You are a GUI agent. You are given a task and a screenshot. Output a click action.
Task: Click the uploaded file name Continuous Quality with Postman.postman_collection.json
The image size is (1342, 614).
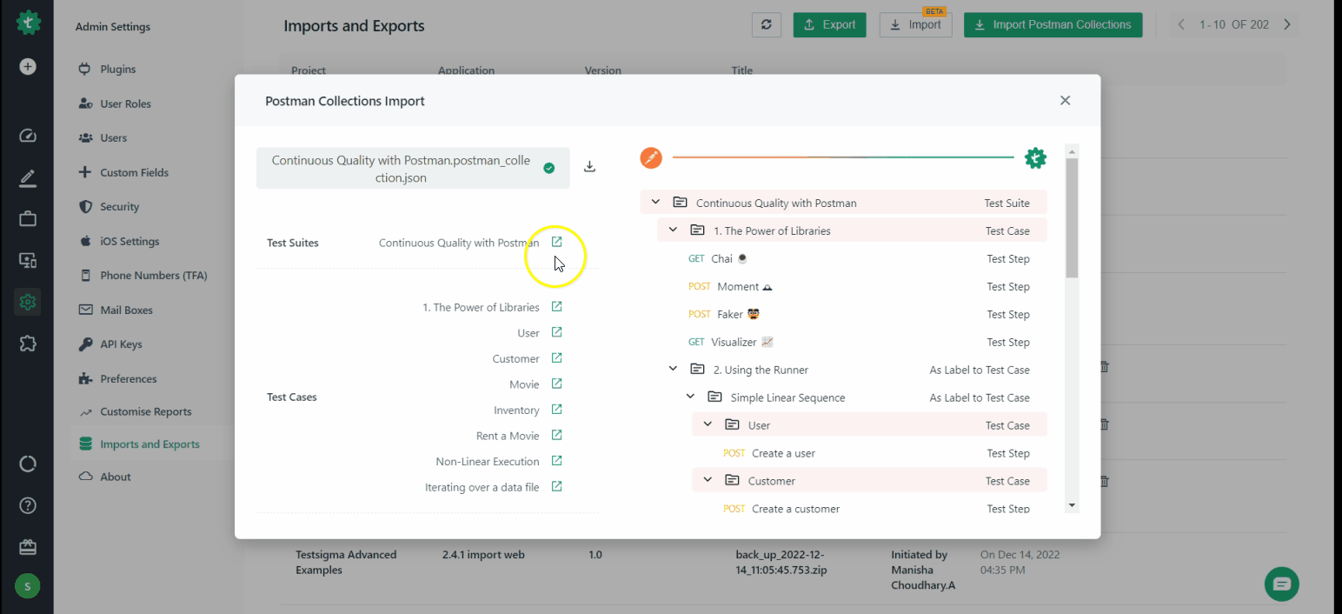pos(401,169)
